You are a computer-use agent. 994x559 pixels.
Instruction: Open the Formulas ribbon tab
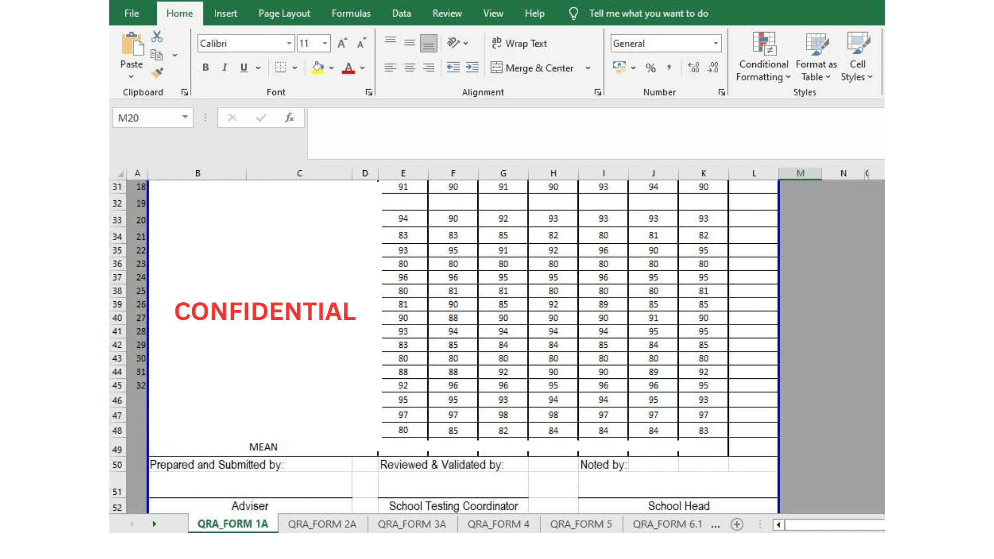(351, 13)
